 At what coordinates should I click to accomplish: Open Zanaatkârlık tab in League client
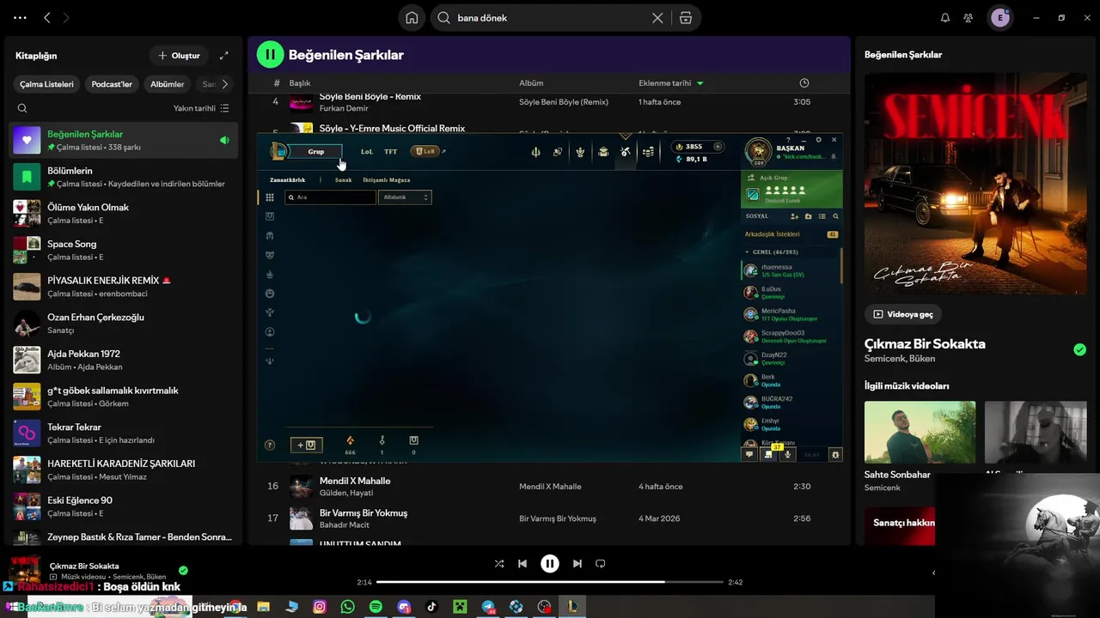point(287,180)
